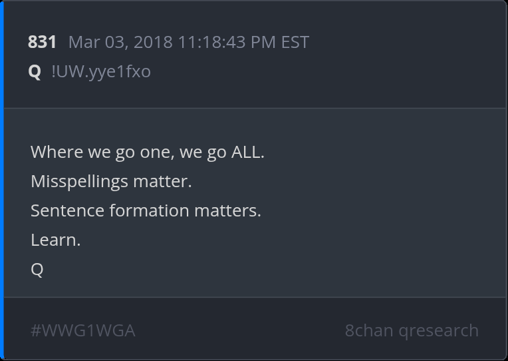Open the #WWG1WGA hashtag

[83, 330]
